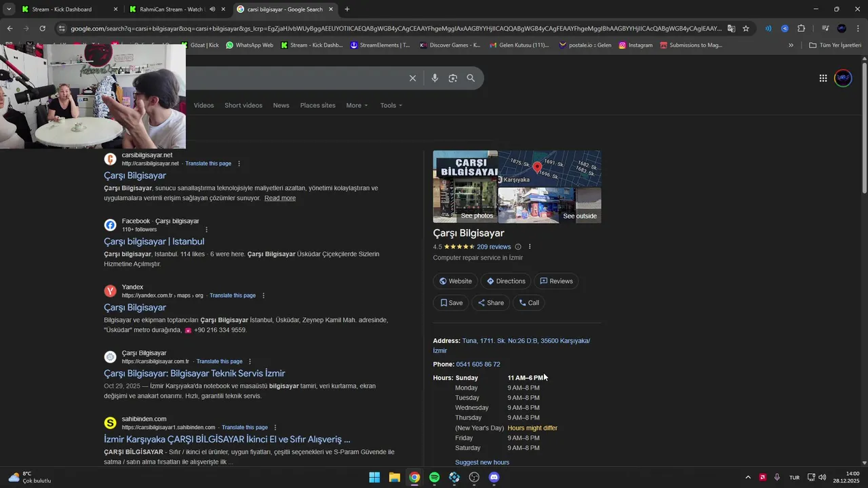Translate the carsibilgisayar.net page
This screenshot has height=488, width=868.
click(x=208, y=163)
